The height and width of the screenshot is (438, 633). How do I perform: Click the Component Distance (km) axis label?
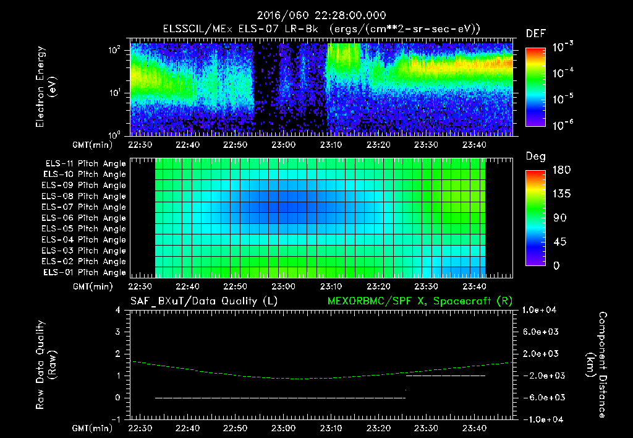click(x=597, y=365)
